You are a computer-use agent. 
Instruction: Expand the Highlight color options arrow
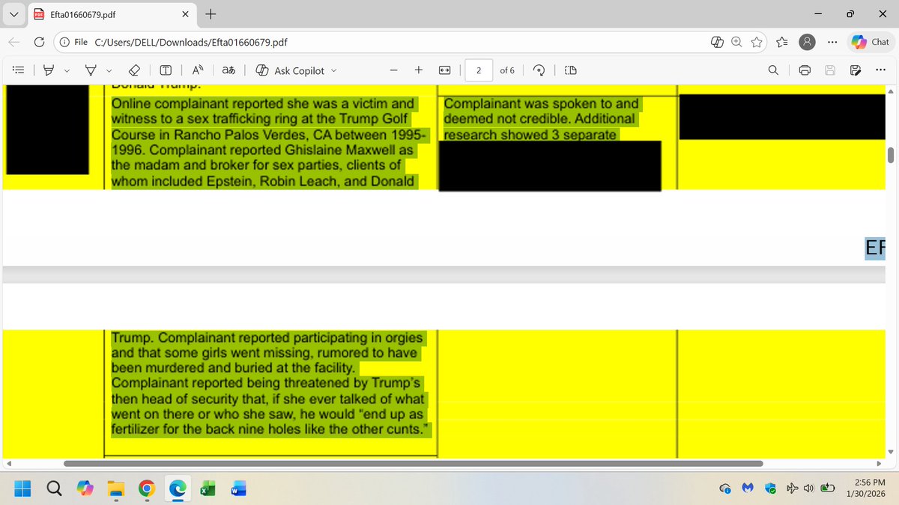point(67,70)
